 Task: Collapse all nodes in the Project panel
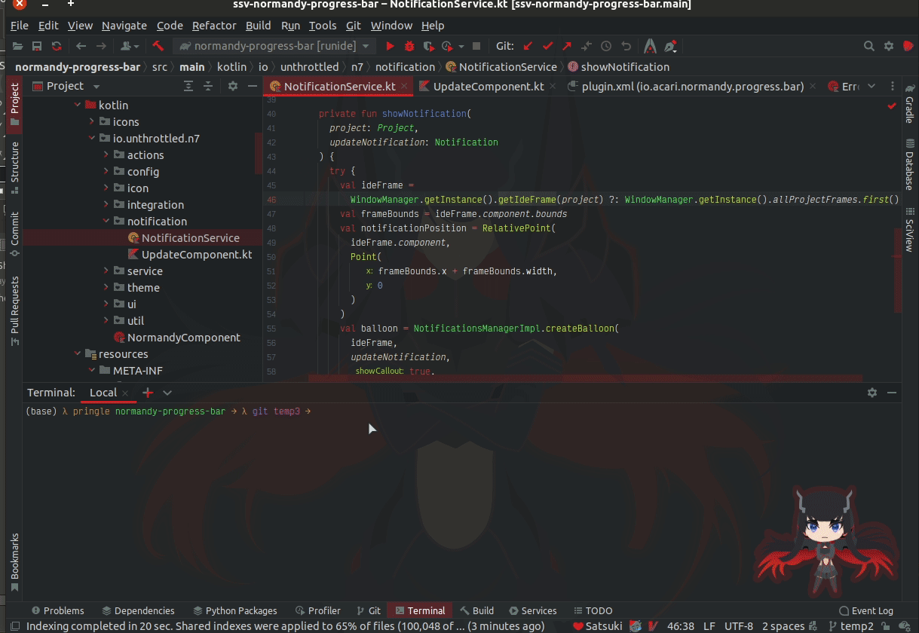(x=208, y=86)
